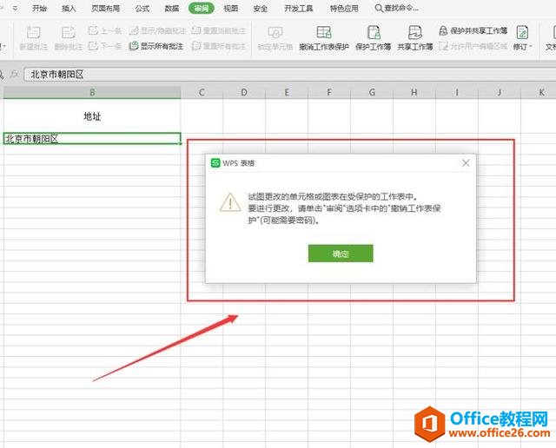This screenshot has width=556, height=448.
Task: Go to previous comment 上一条
Action: 105,30
